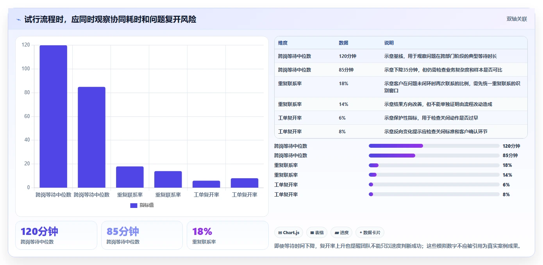Click the square icon in the 表格 chip
The height and width of the screenshot is (265, 543).
click(x=312, y=233)
